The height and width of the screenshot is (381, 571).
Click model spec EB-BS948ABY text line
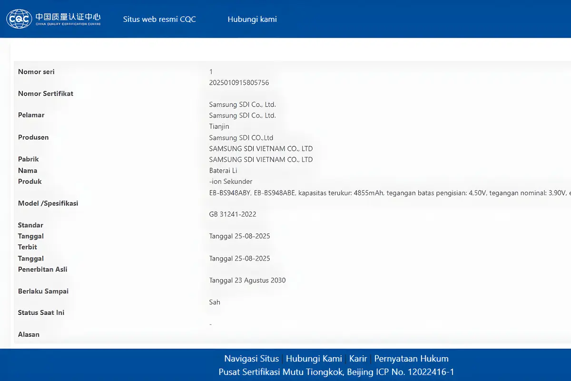tap(390, 193)
